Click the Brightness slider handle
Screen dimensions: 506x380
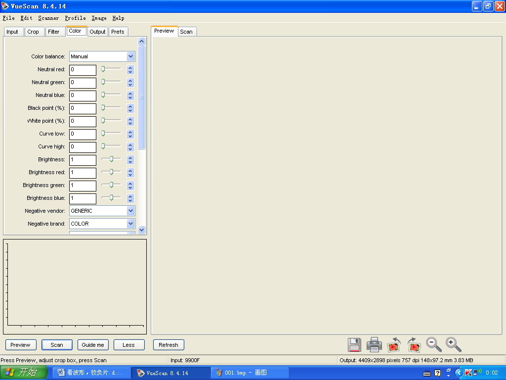tap(112, 159)
